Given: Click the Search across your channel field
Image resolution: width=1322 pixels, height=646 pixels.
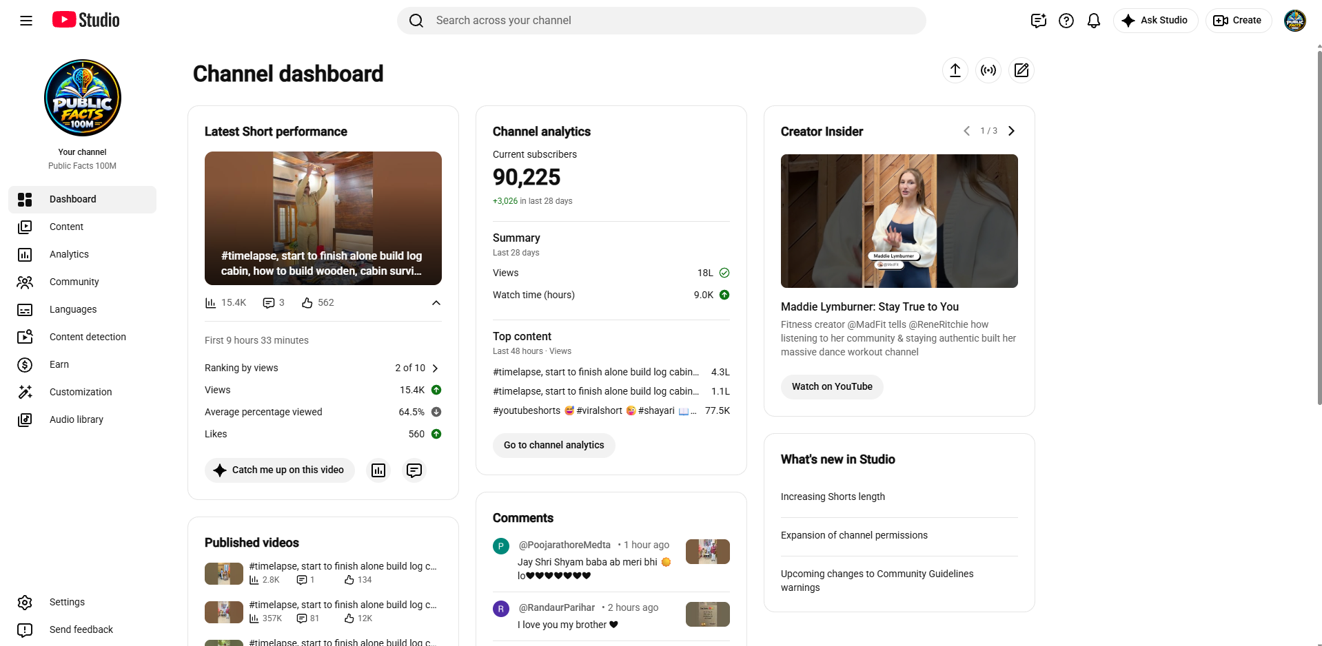Looking at the screenshot, I should coord(662,21).
